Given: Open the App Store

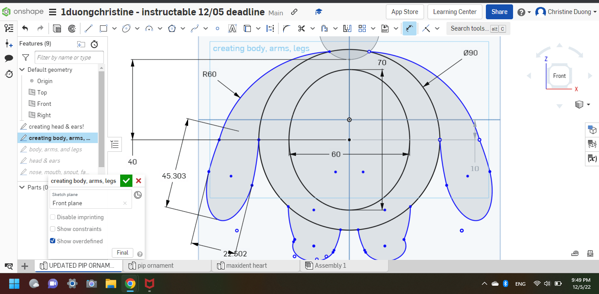Looking at the screenshot, I should 405,12.
